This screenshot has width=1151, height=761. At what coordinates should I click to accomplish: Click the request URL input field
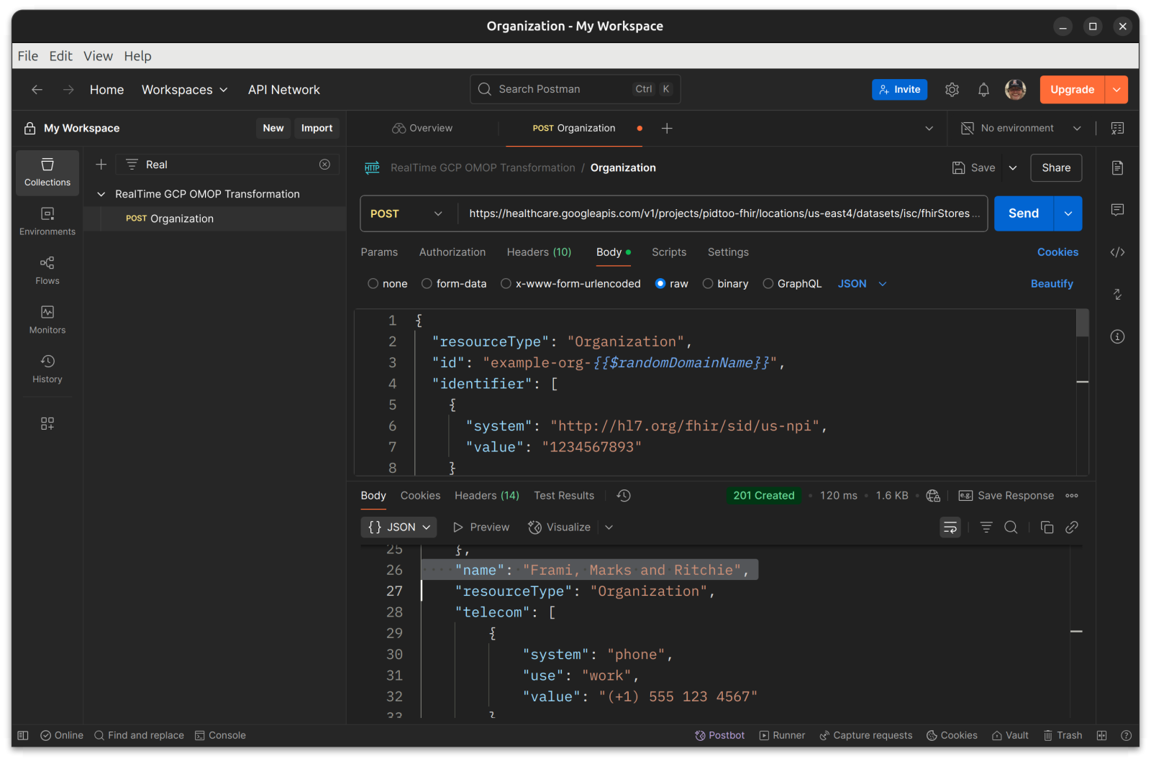click(x=719, y=214)
